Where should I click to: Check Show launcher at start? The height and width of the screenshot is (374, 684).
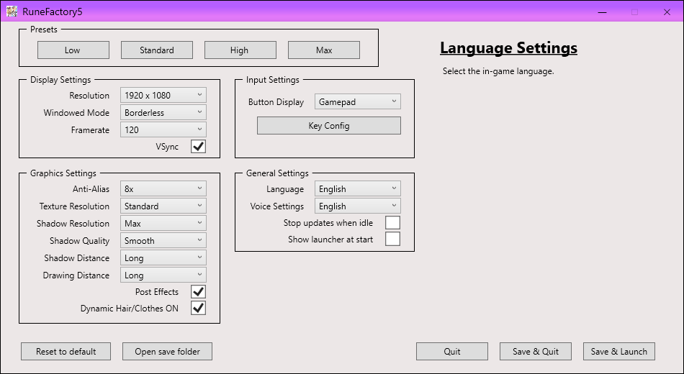(392, 240)
